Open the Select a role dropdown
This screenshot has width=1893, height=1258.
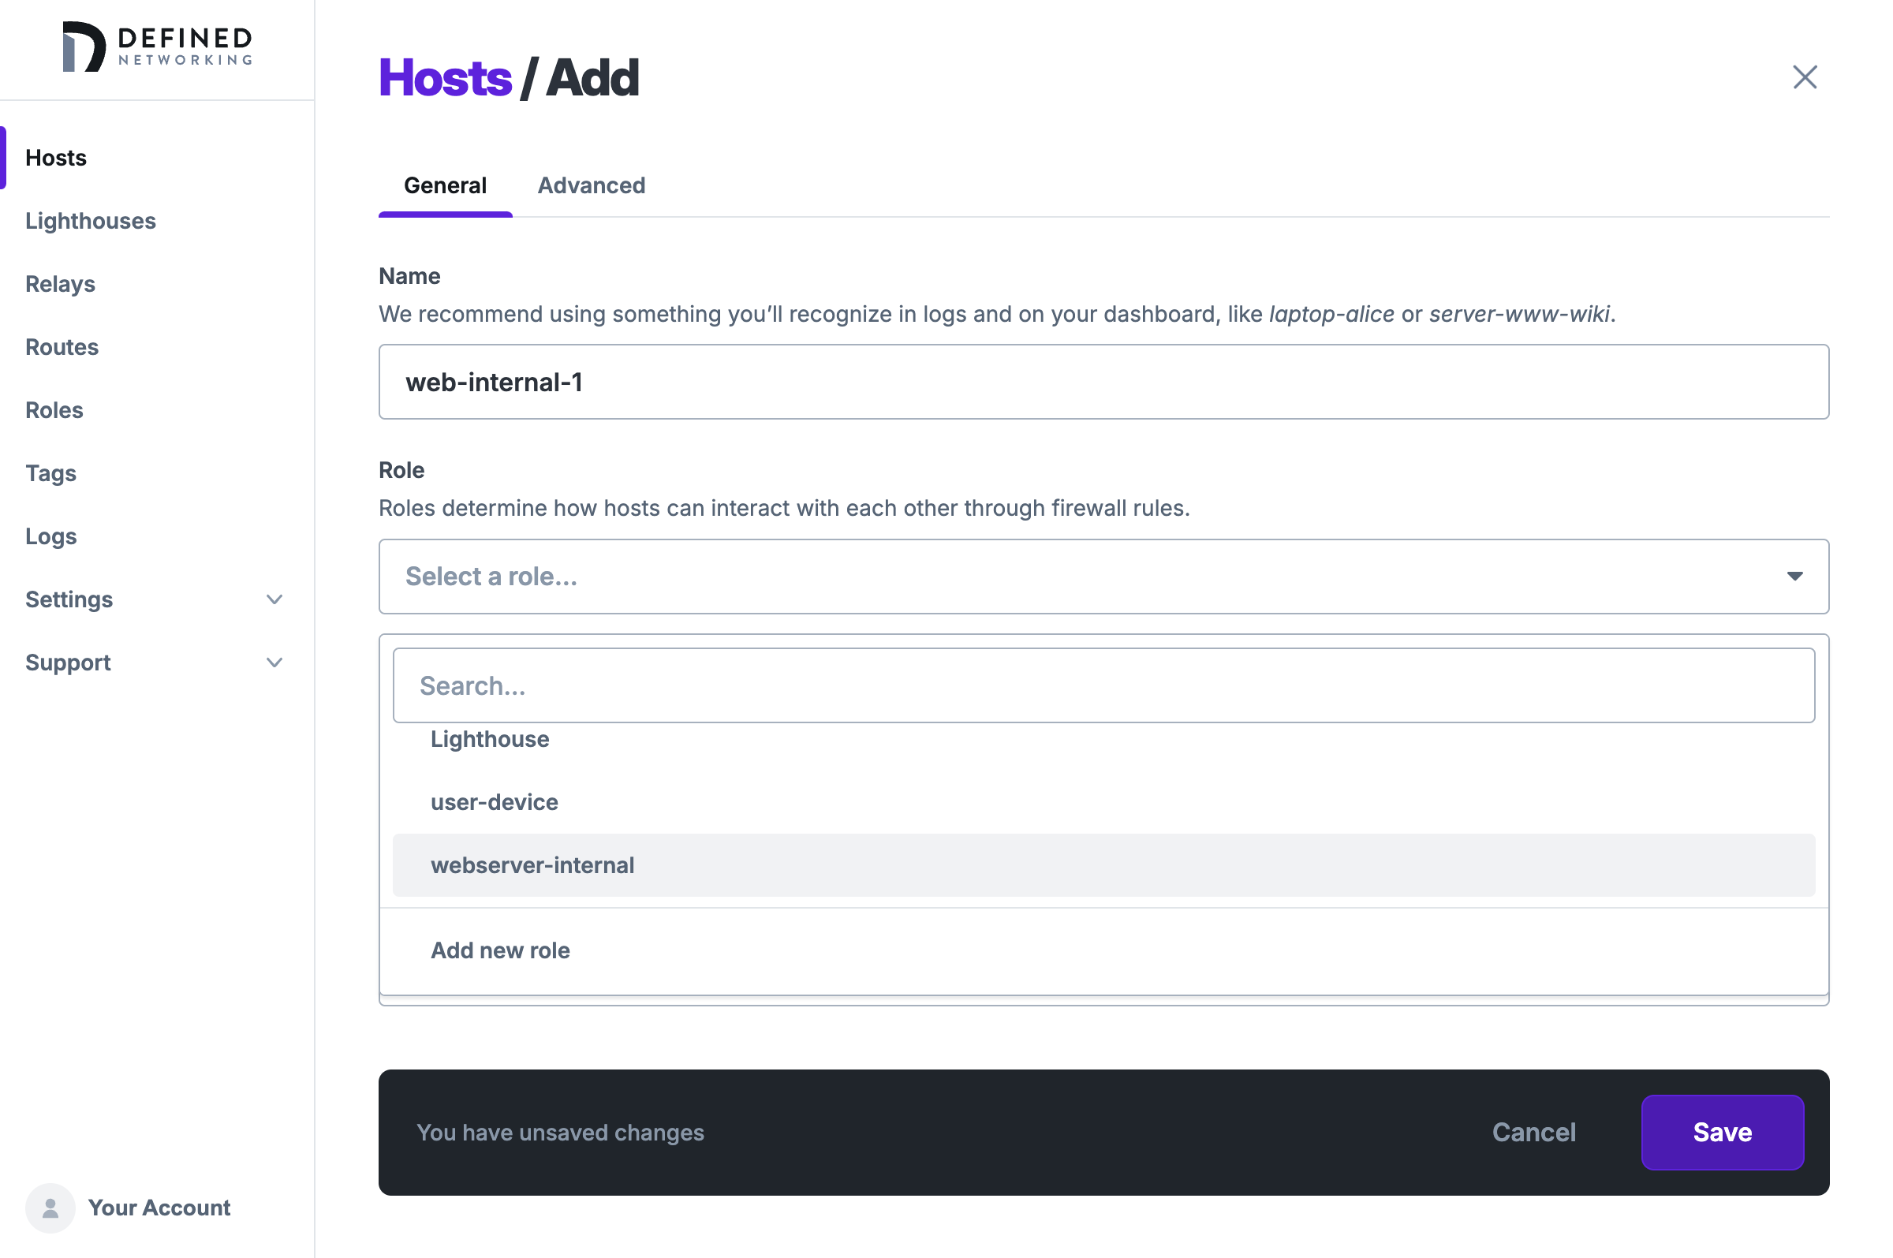(1103, 576)
